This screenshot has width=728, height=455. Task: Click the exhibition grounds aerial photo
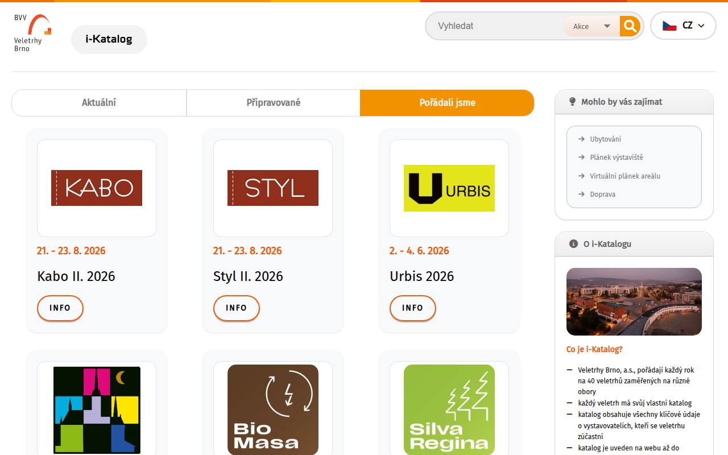tap(634, 301)
